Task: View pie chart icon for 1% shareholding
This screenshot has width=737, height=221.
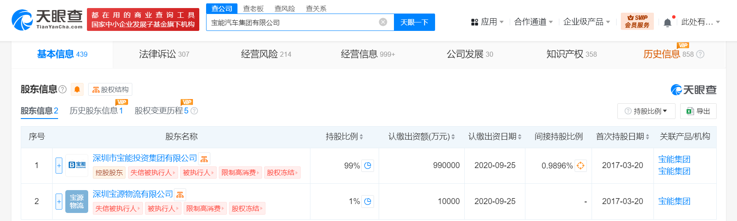Action: pyautogui.click(x=368, y=202)
